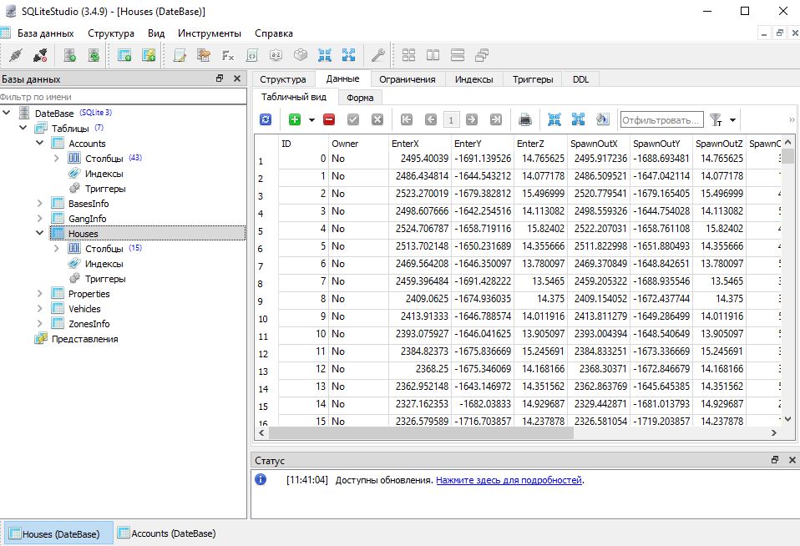Open the DDL history icon
800x546 pixels.
(204, 55)
